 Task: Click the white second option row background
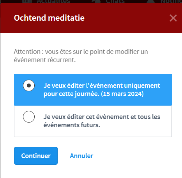tap(93, 121)
